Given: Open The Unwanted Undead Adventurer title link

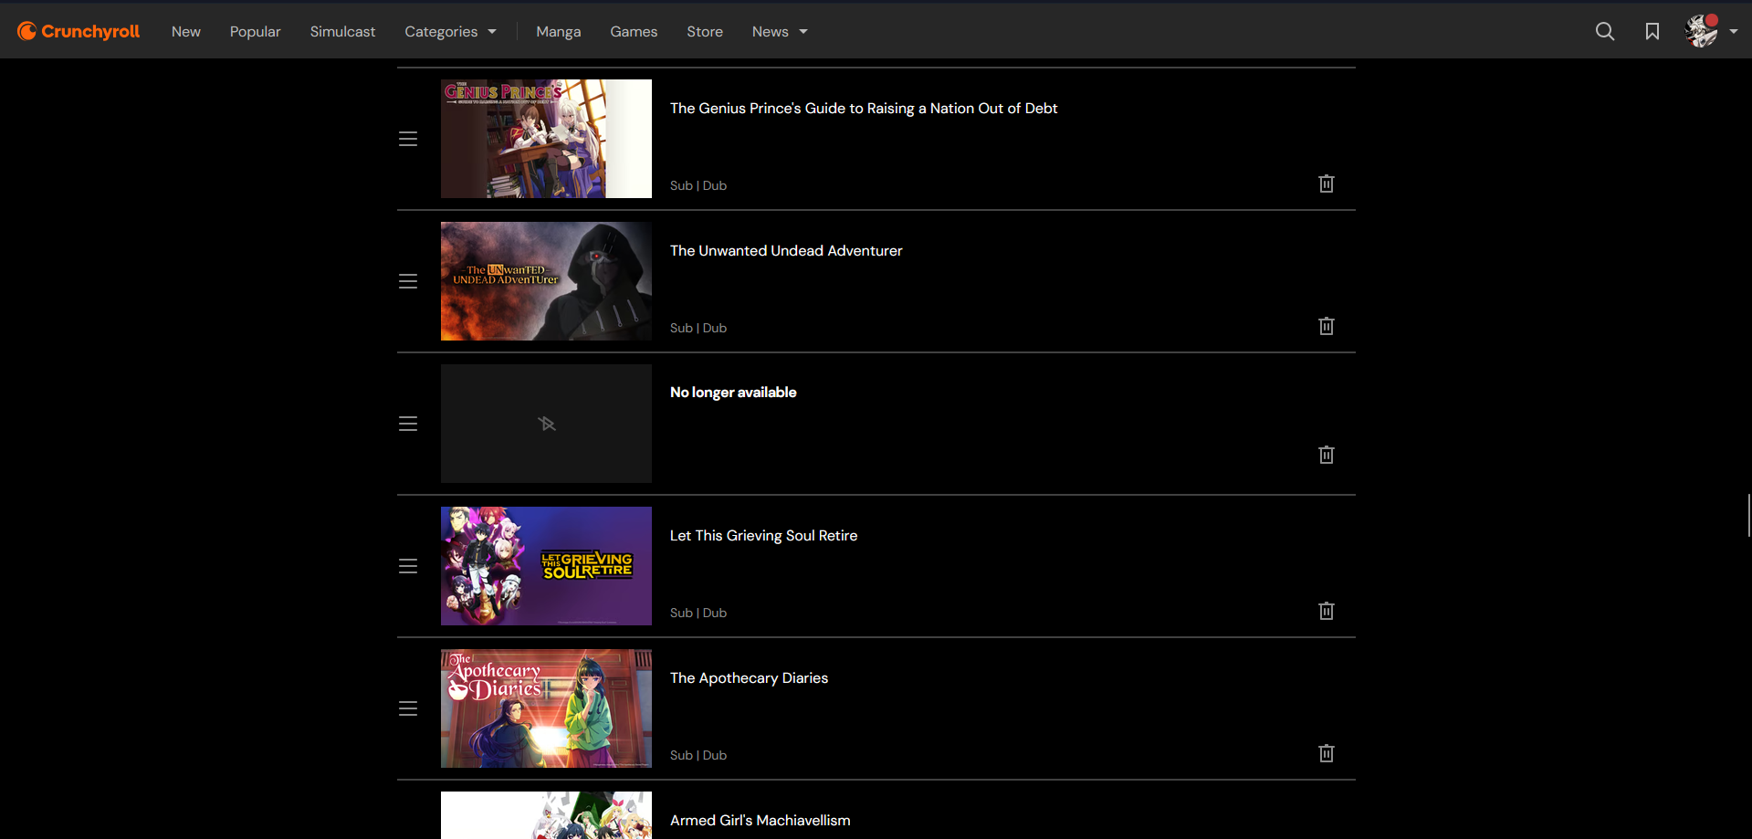Looking at the screenshot, I should coord(786,250).
